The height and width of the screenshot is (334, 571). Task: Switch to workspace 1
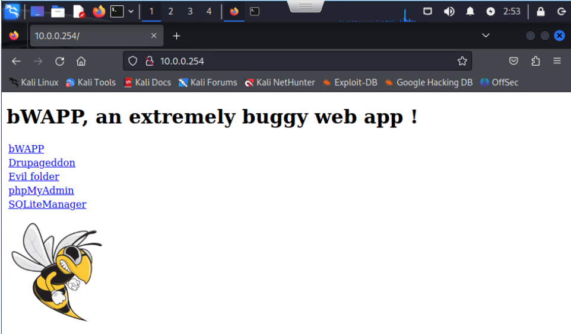point(151,12)
